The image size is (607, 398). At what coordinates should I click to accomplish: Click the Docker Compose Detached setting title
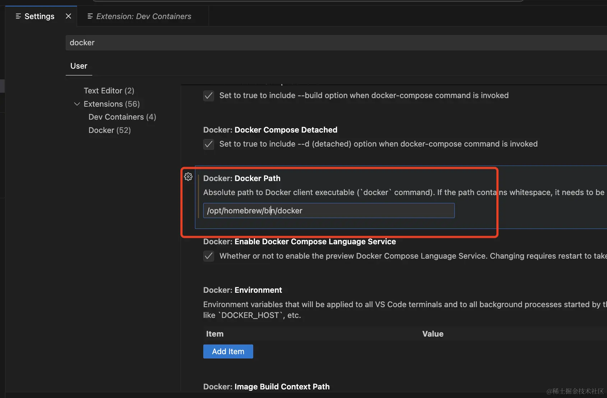[270, 130]
